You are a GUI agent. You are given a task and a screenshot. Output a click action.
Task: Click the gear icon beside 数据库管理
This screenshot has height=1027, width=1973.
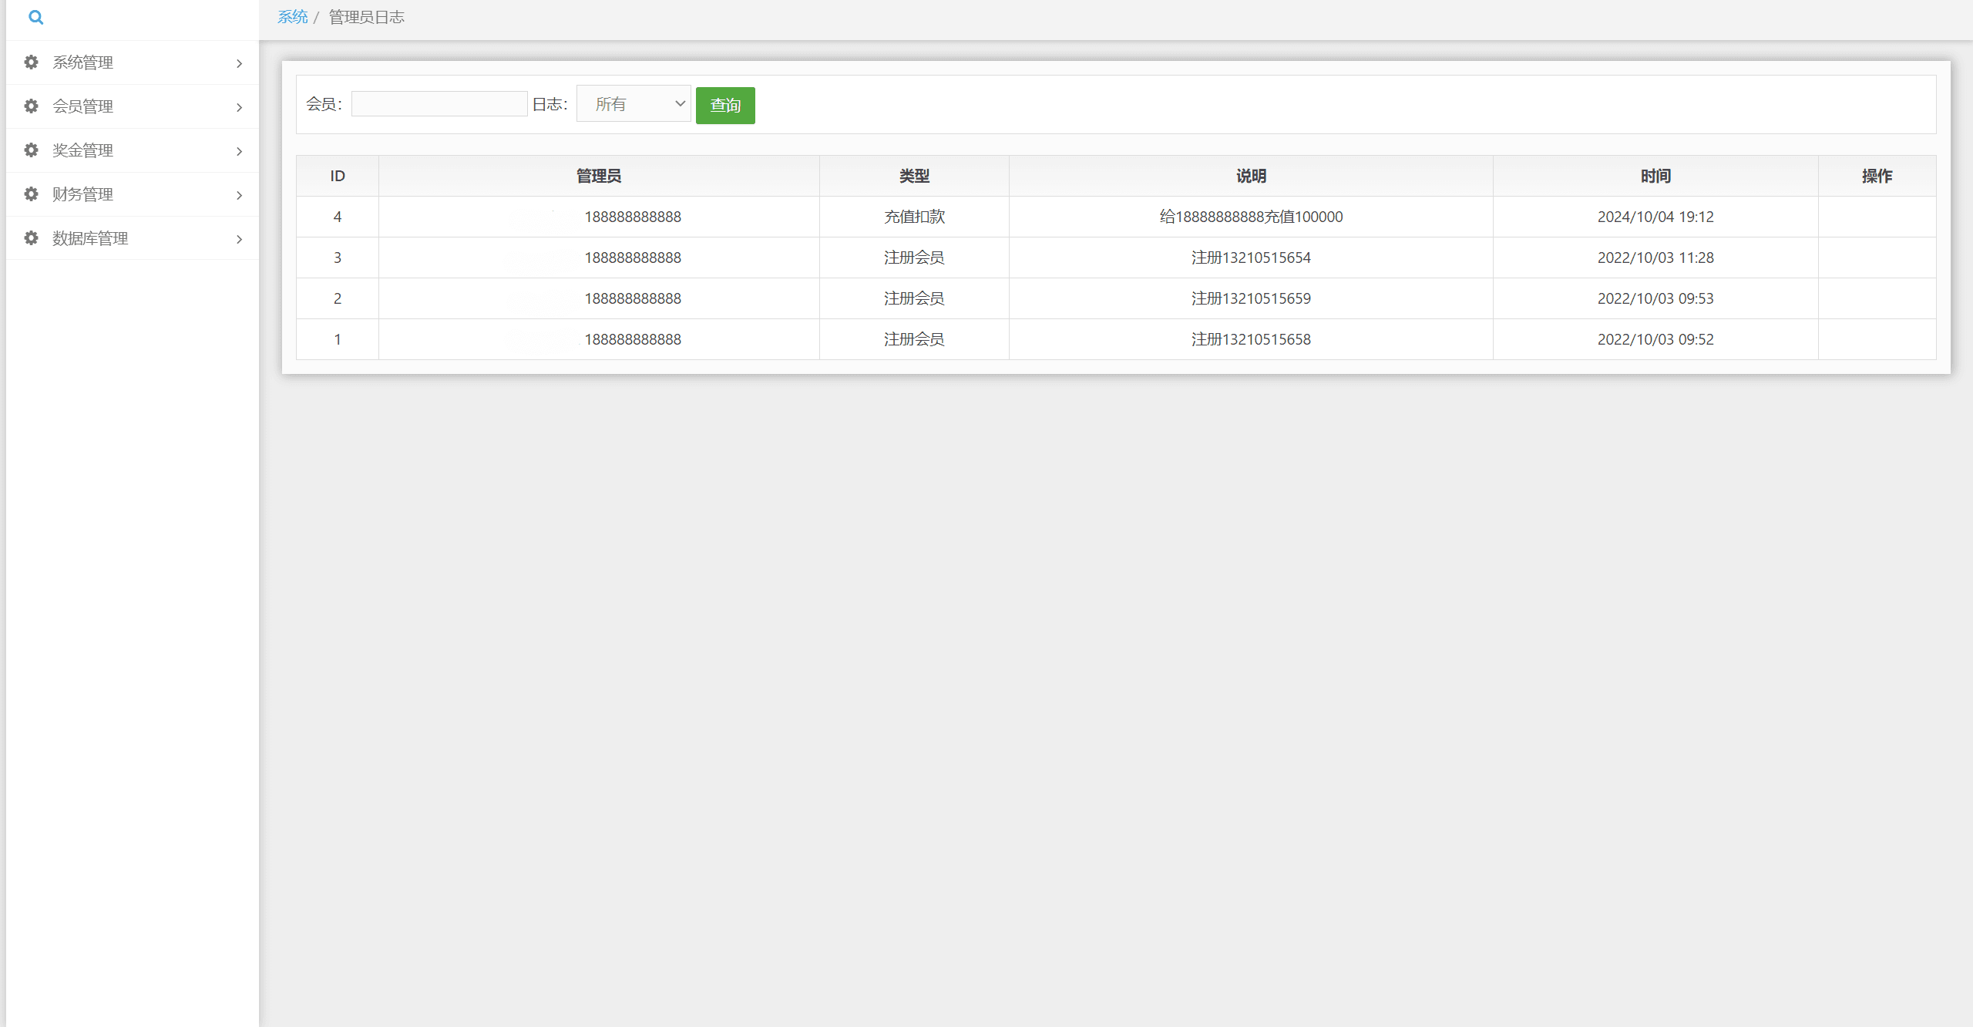click(x=31, y=238)
